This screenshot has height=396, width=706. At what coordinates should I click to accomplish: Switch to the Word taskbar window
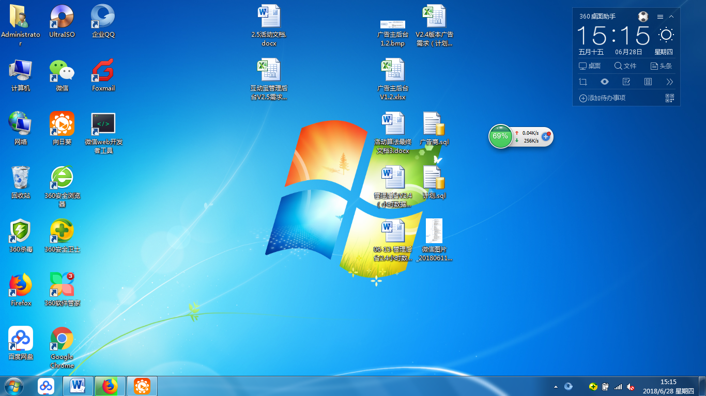click(x=78, y=386)
